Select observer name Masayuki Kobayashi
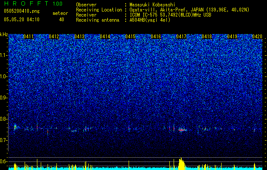 tap(152, 5)
